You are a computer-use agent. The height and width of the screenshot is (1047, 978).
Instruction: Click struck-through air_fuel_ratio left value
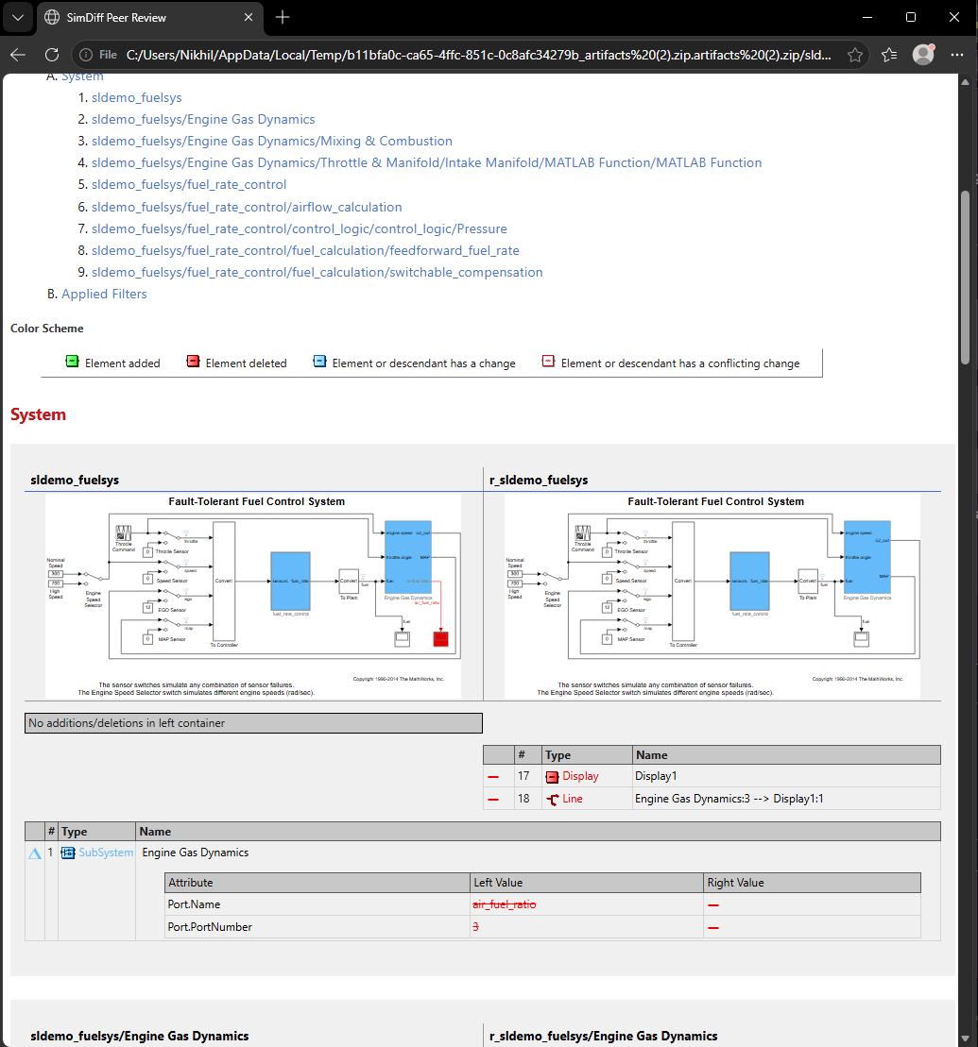pyautogui.click(x=504, y=904)
